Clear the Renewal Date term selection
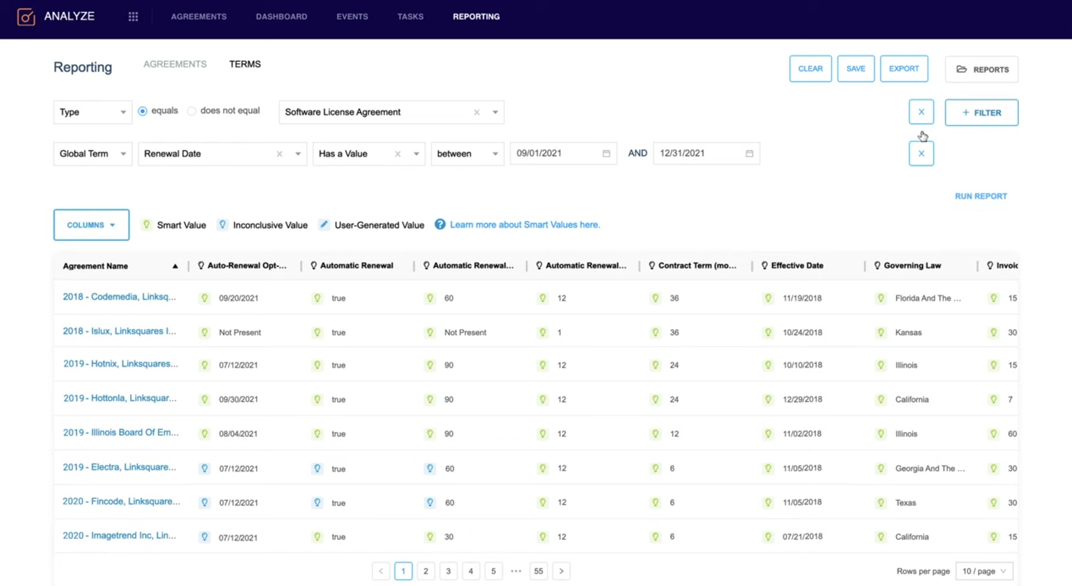 (280, 154)
